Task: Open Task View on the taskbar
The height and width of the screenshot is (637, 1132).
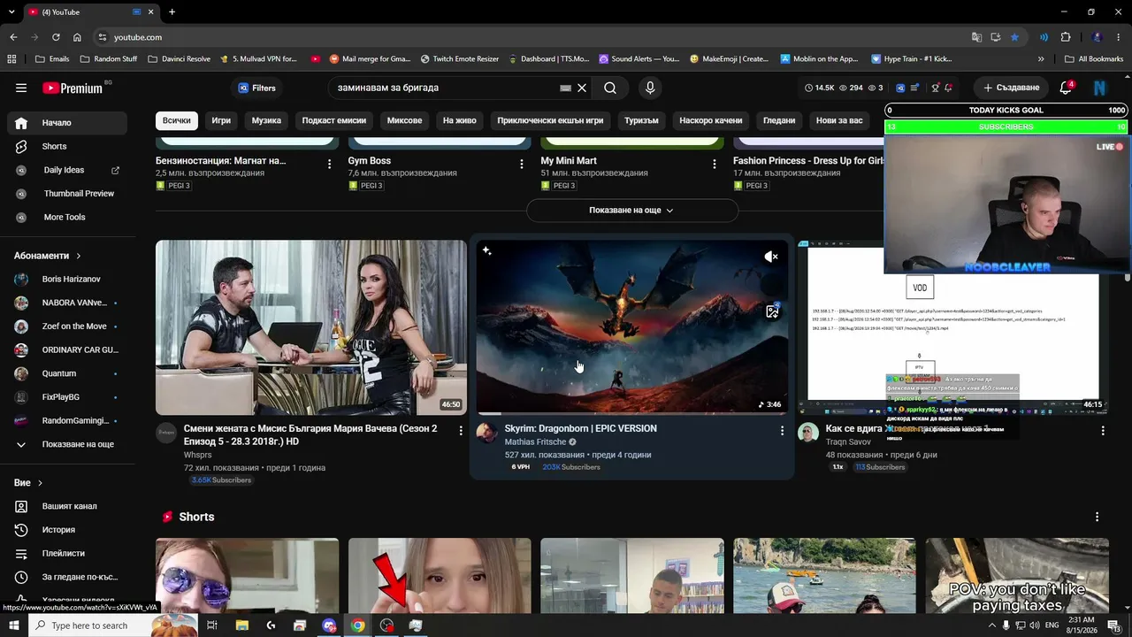Action: [212, 625]
